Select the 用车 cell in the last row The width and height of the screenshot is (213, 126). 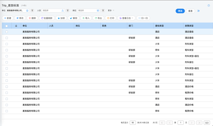(x=157, y=111)
